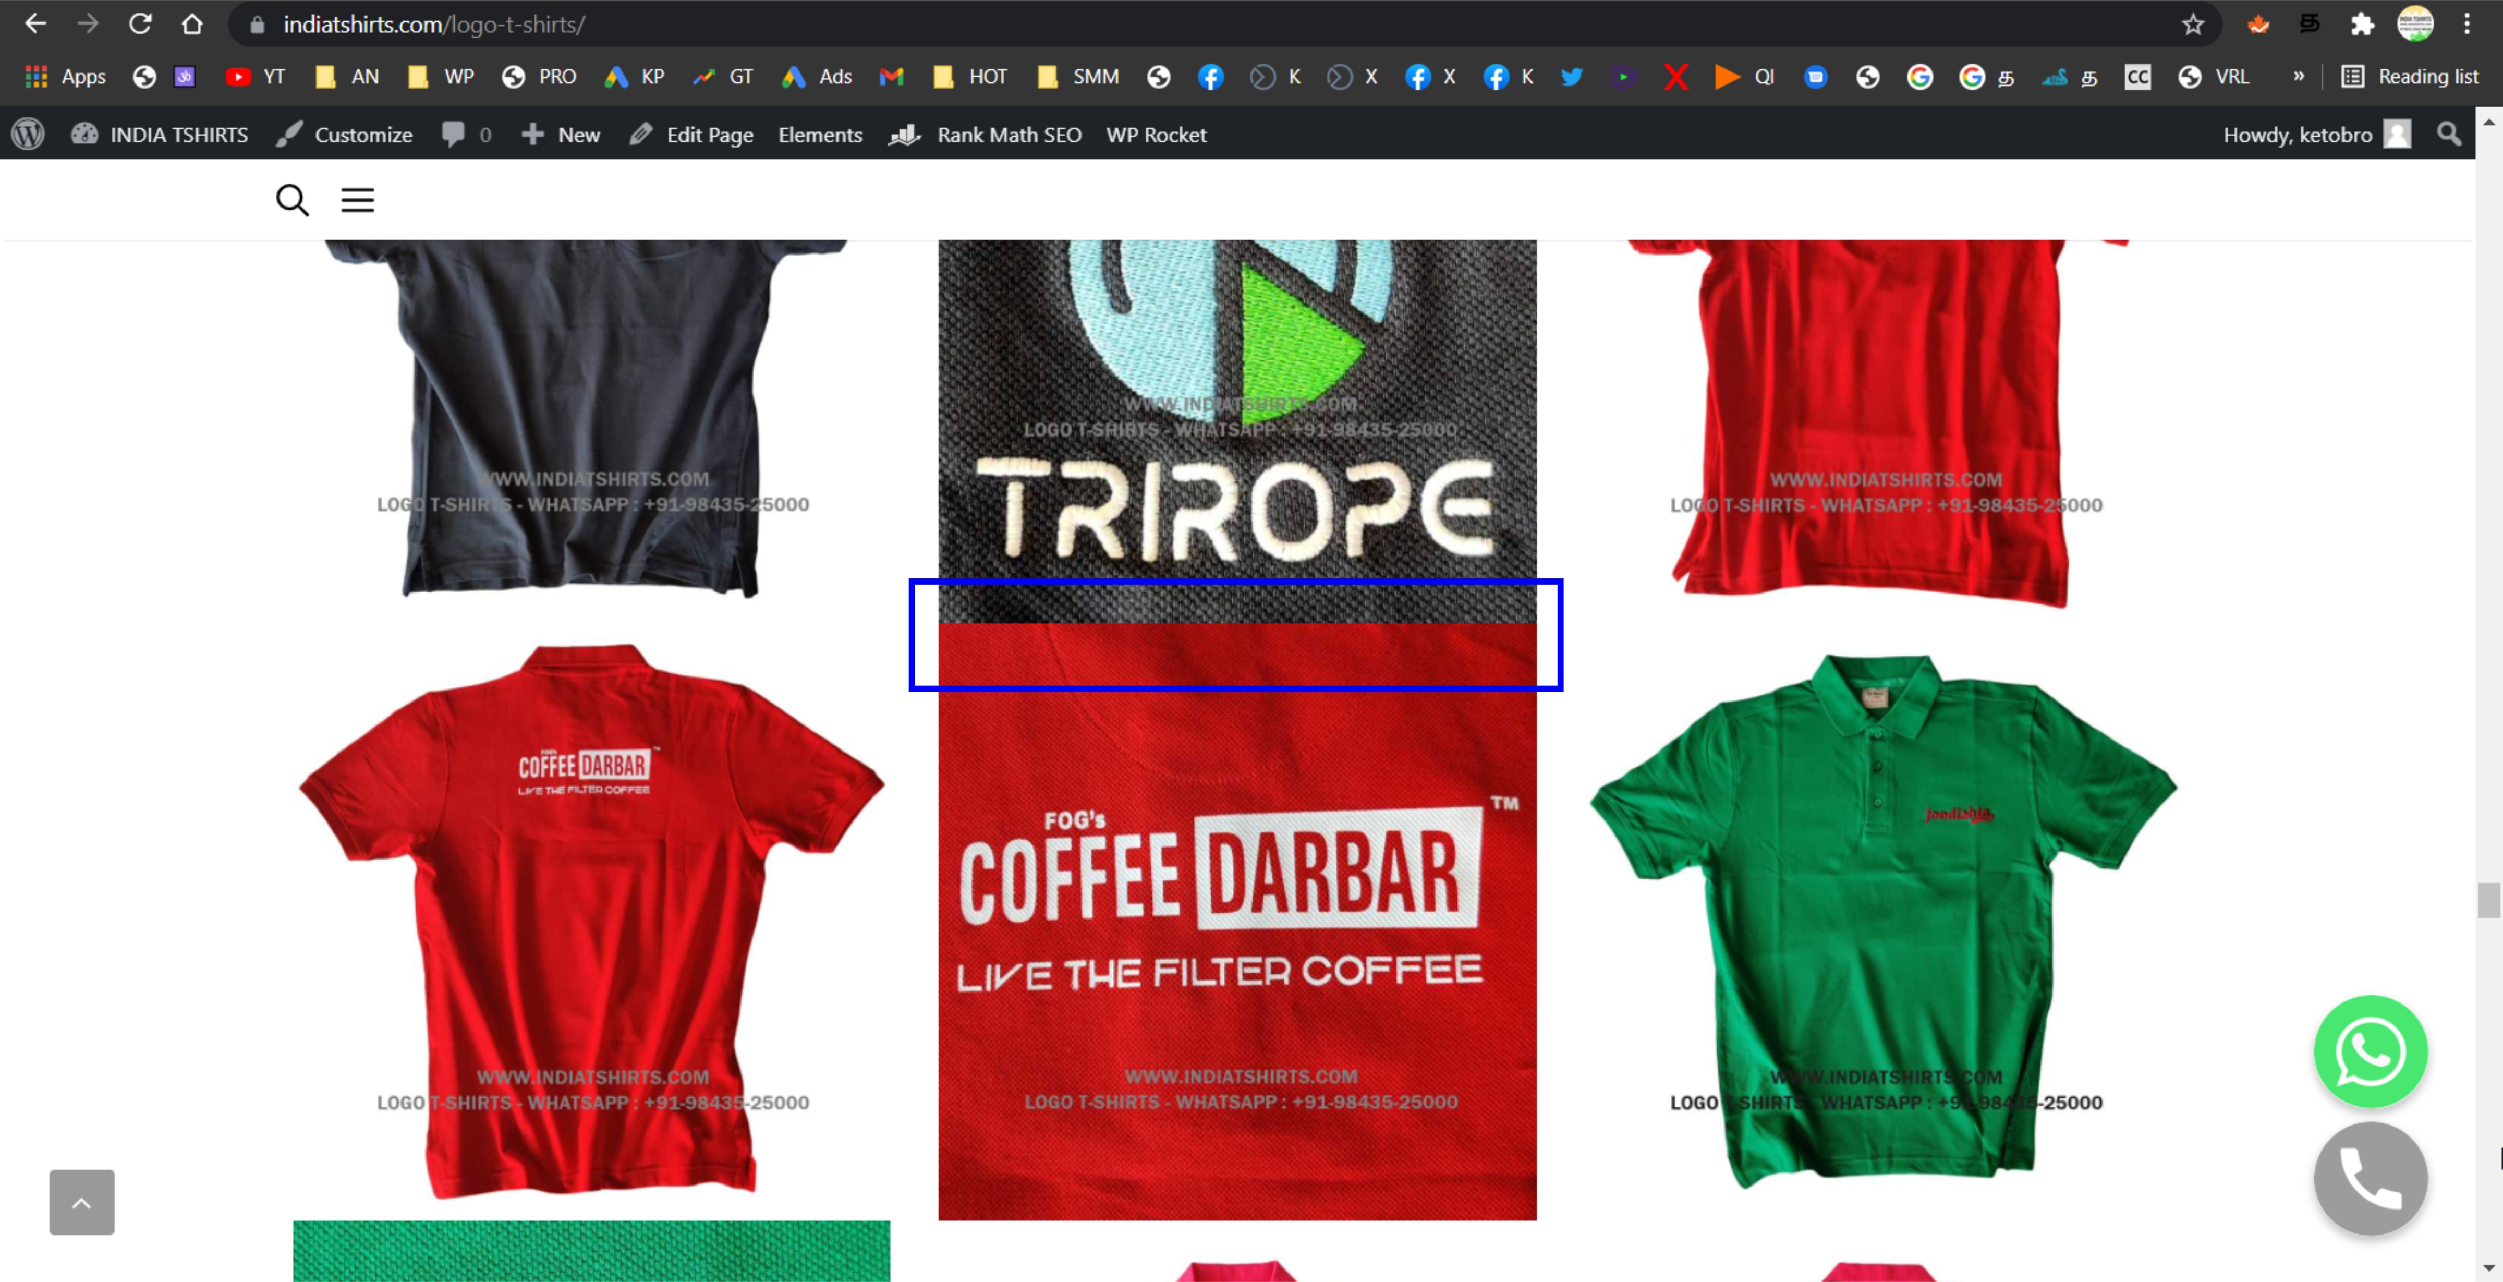2503x1282 pixels.
Task: Click the back-to-top arrow button
Action: point(82,1202)
